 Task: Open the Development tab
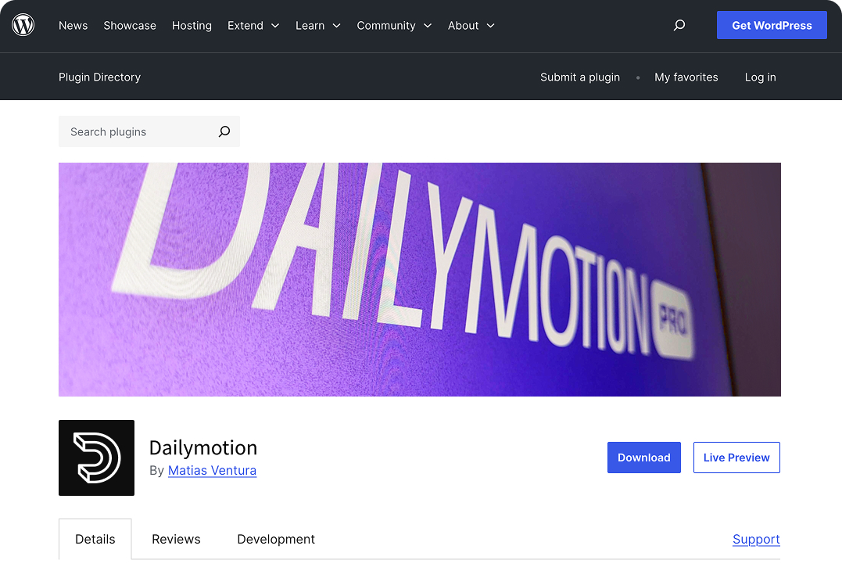click(x=276, y=539)
